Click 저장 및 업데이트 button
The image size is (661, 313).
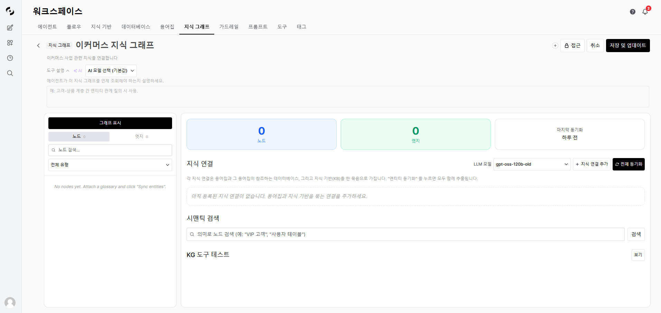tap(628, 46)
